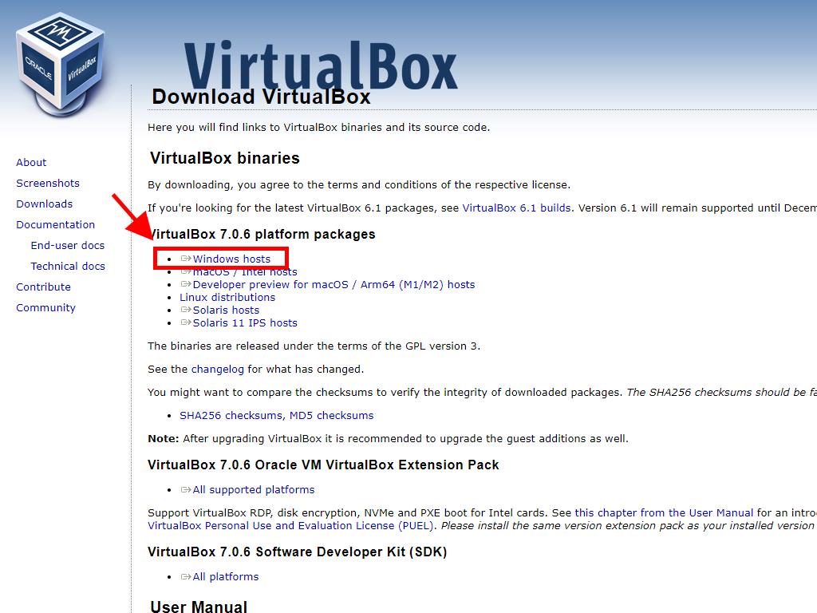Click the Download VirtualBox page heading

tap(261, 97)
